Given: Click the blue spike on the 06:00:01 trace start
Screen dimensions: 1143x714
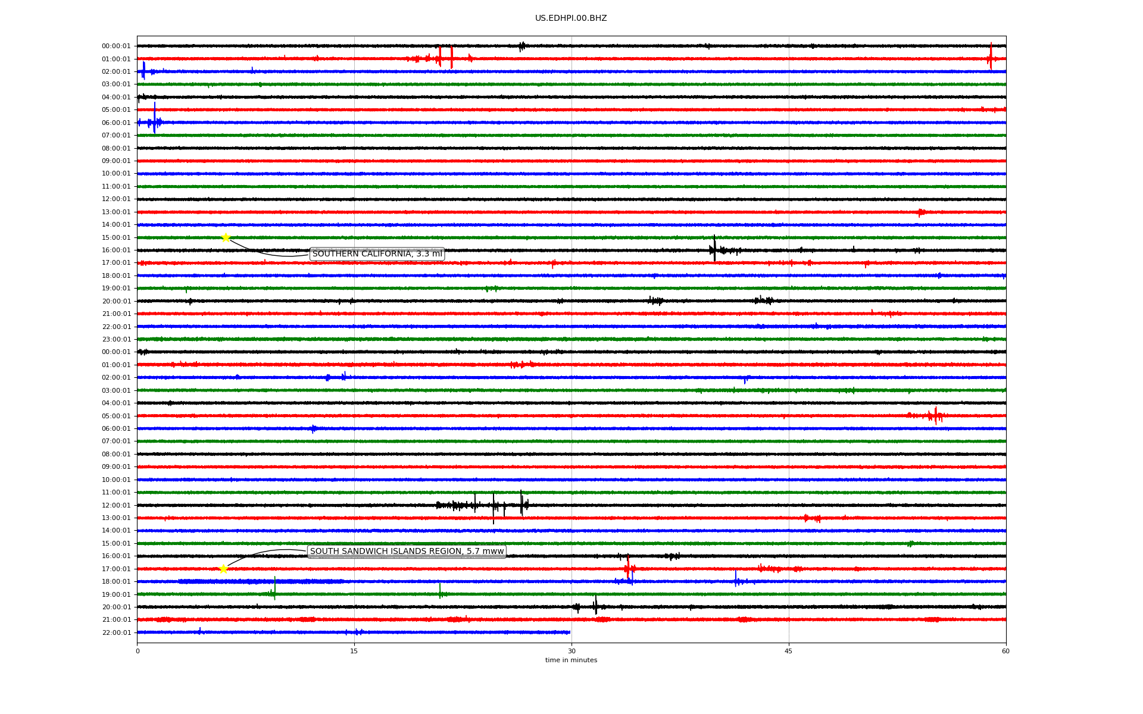Looking at the screenshot, I should click(x=154, y=119).
